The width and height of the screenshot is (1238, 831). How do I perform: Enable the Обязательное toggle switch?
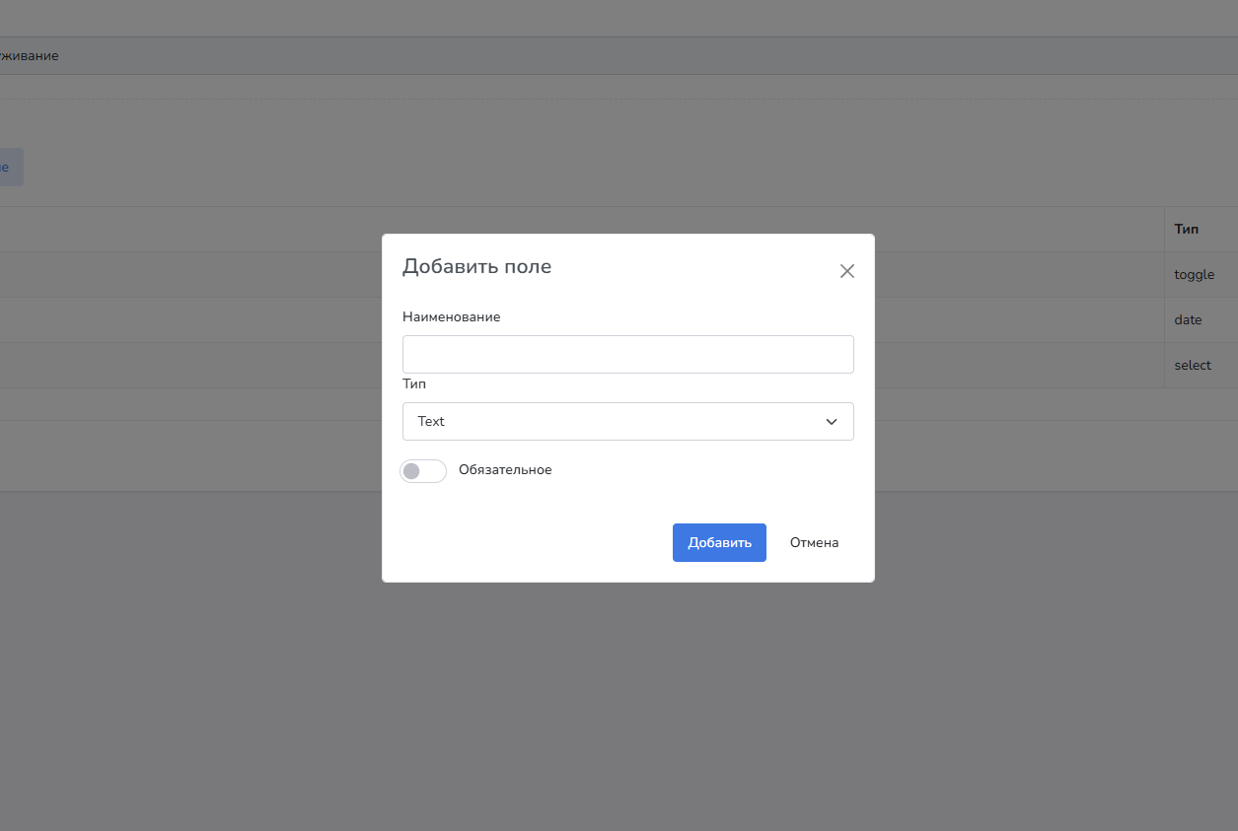click(x=423, y=471)
